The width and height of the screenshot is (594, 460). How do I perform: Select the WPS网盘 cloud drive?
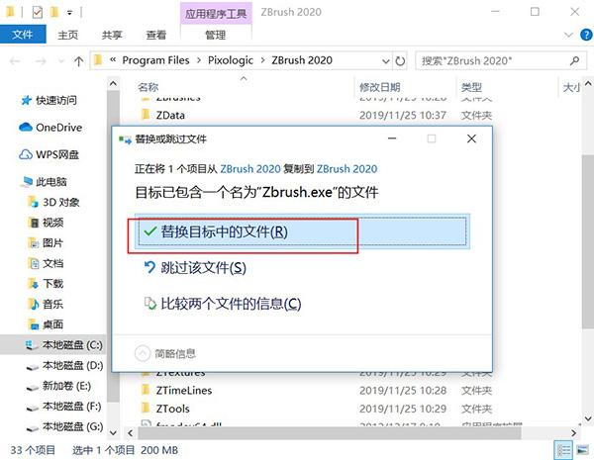click(x=57, y=155)
